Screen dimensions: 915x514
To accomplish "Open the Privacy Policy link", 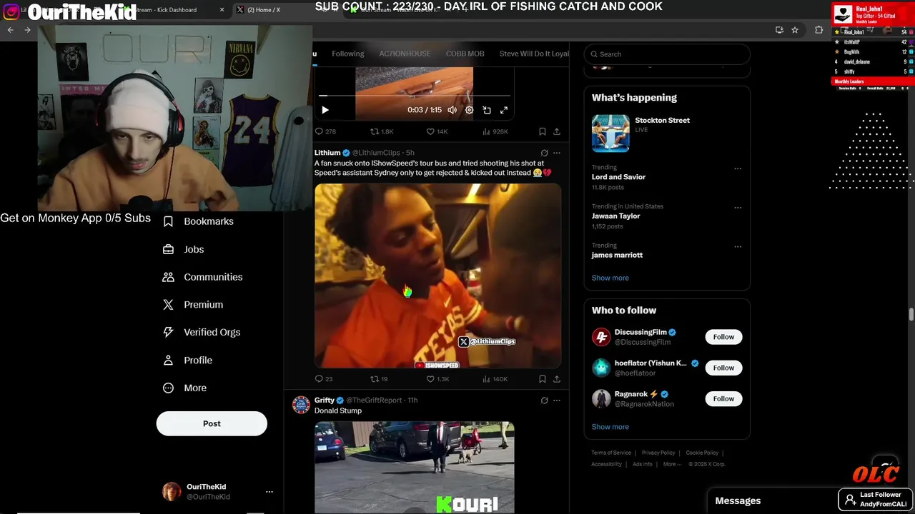I will click(658, 453).
